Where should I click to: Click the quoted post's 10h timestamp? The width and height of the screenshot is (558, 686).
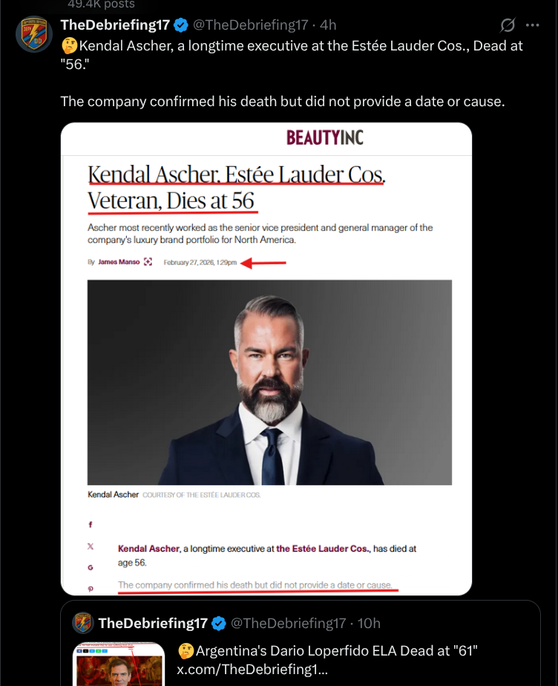point(369,623)
